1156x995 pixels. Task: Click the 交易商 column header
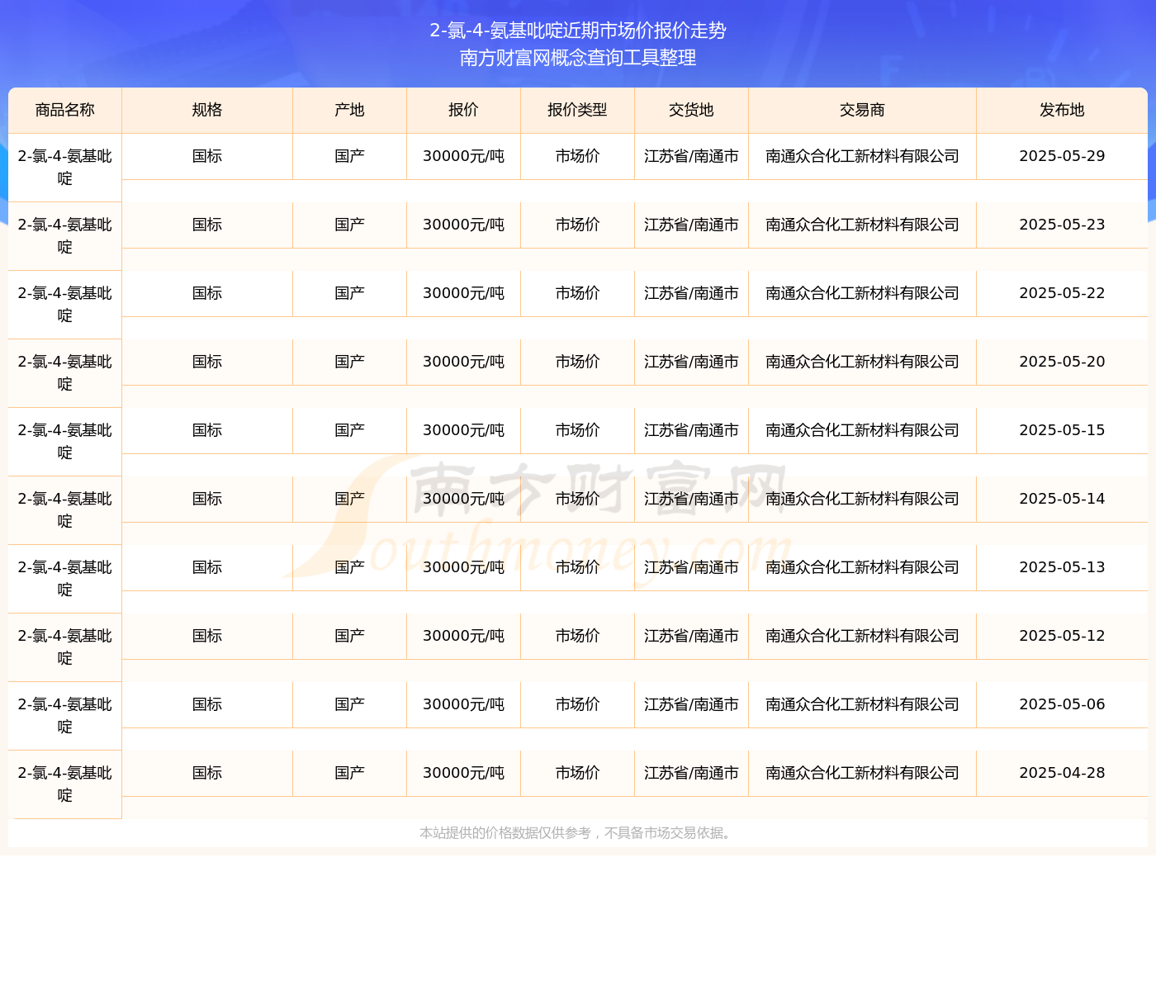862,110
